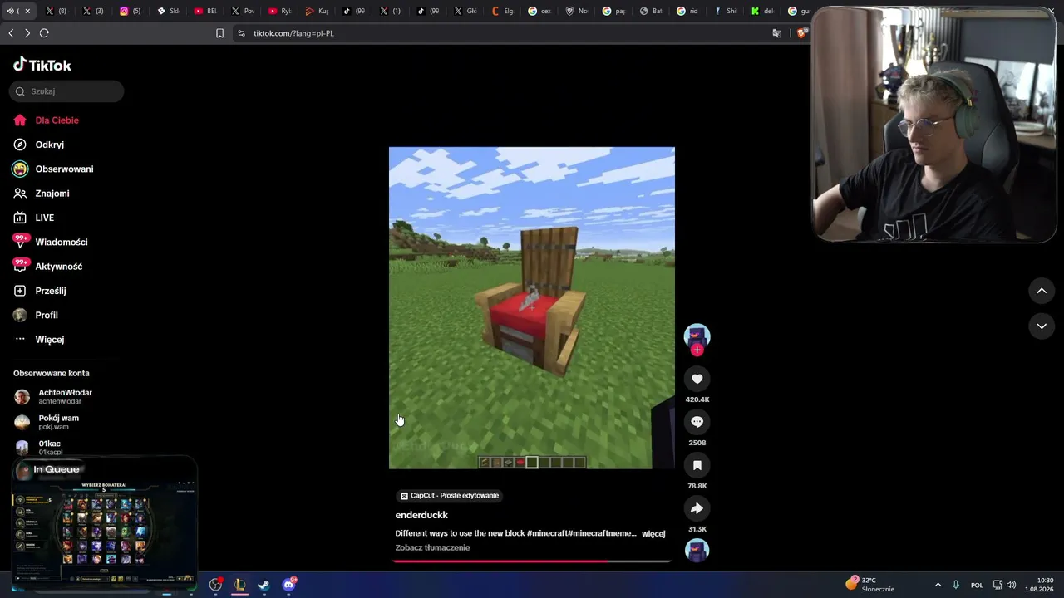The height and width of the screenshot is (598, 1064).
Task: Open the page translate icon in address bar
Action: point(777,33)
